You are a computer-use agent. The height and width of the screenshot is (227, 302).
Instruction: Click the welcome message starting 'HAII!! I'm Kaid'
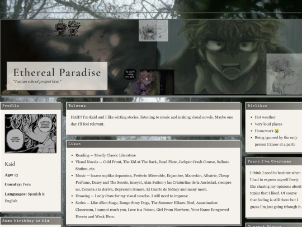pyautogui.click(x=152, y=121)
